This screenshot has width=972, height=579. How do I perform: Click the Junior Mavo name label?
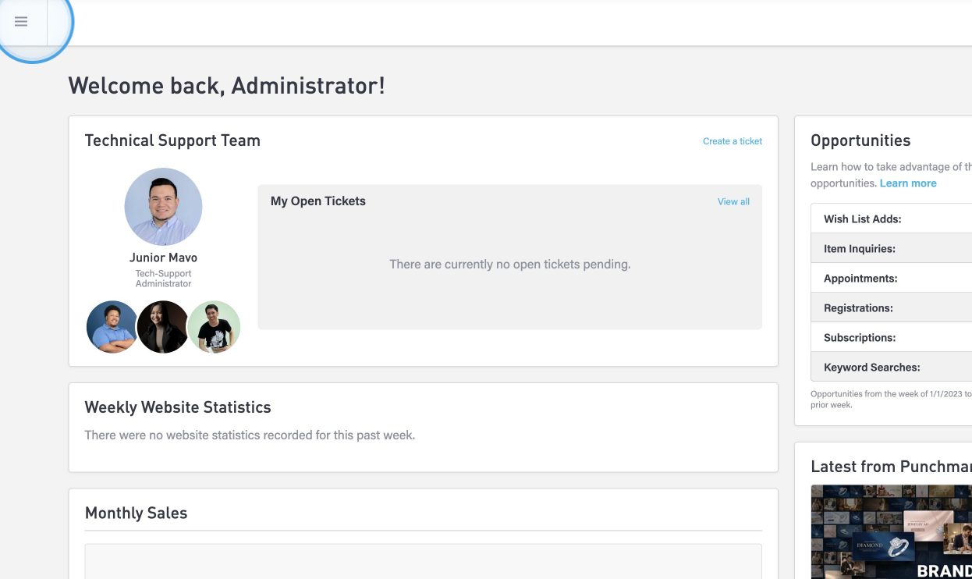[x=163, y=258]
